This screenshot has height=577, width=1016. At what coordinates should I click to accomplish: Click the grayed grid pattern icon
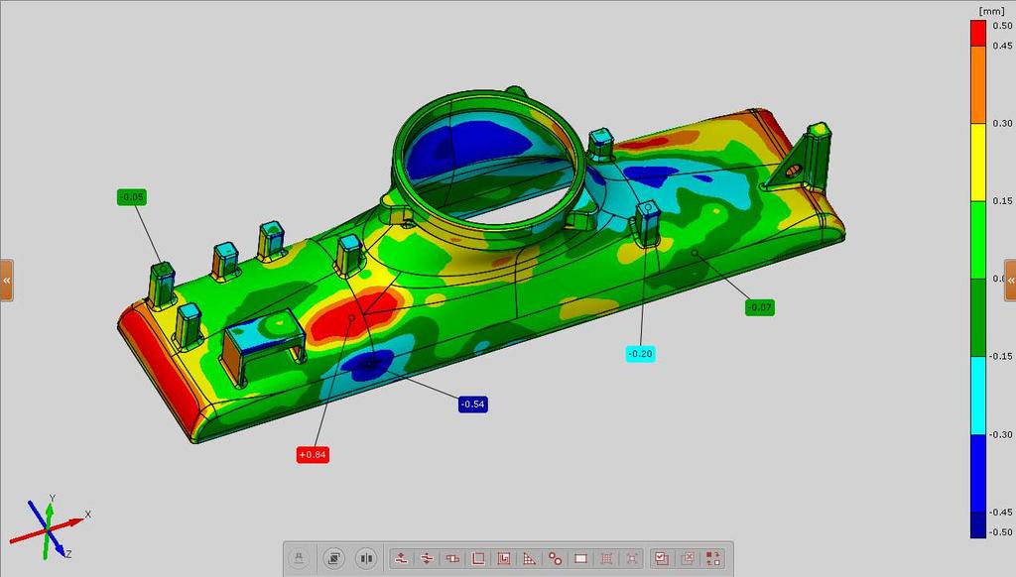pos(606,557)
